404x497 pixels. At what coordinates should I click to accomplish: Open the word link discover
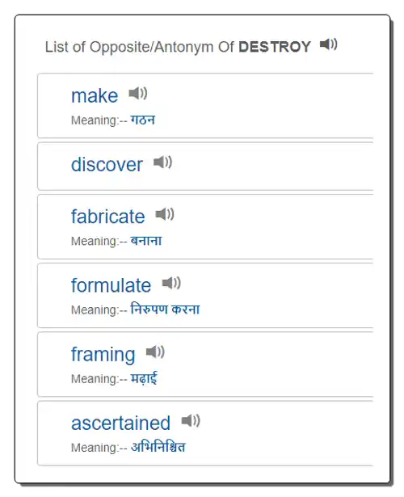point(107,165)
